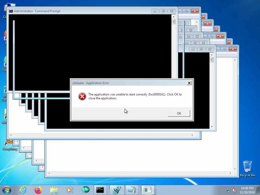Click scroll-up arrow in Administrator Command Prompt
The width and height of the screenshot is (260, 195).
(174, 17)
